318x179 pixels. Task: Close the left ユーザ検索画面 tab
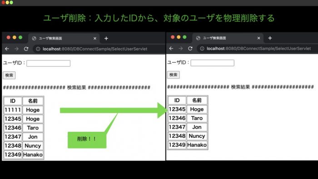(x=94, y=38)
